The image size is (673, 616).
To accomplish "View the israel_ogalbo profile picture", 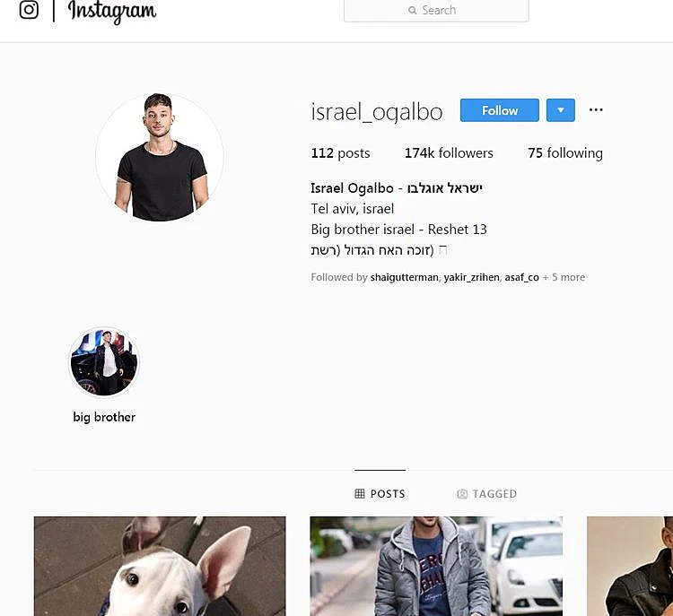I will tap(160, 157).
